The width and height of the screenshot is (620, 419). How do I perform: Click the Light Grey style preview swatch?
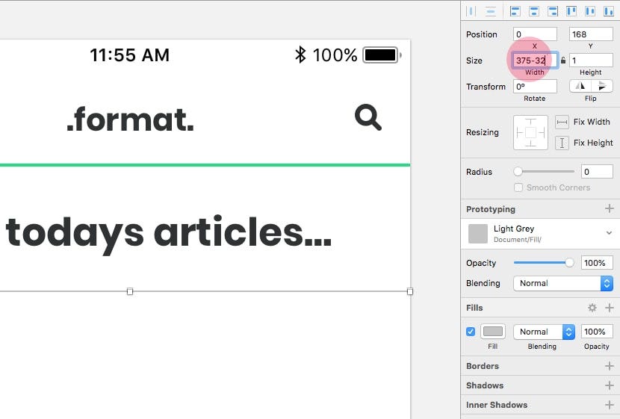(x=477, y=234)
